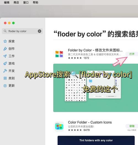This screenshot has height=145, width=138.
Task: Click the 创作 paintbrush icon in the sidebar
Action: click(x=5, y=49)
